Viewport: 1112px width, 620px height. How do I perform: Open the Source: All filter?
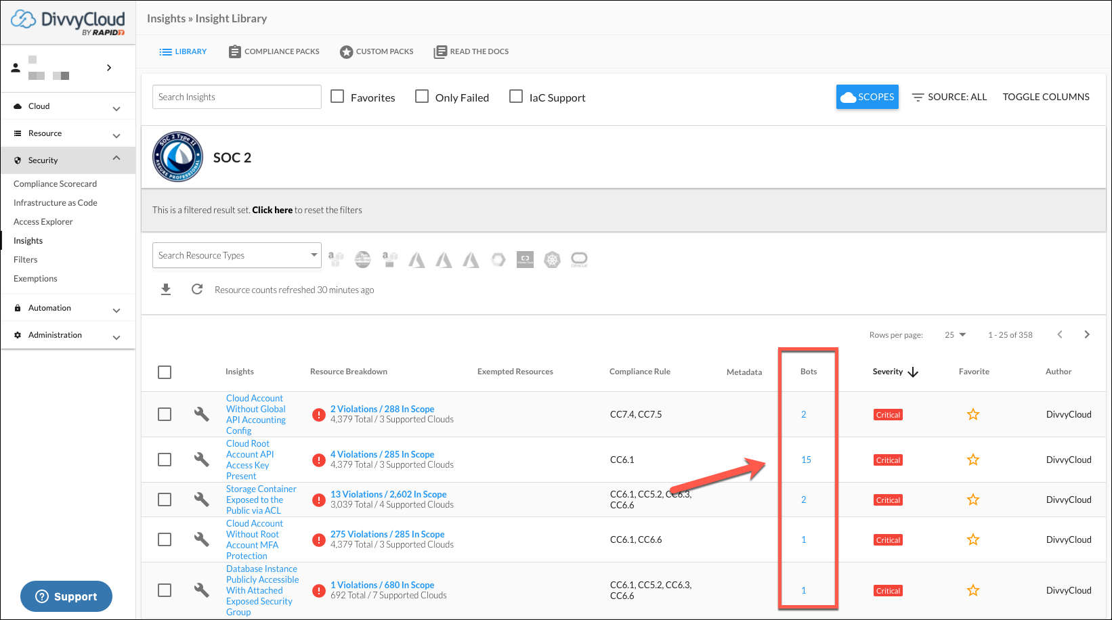tap(949, 97)
